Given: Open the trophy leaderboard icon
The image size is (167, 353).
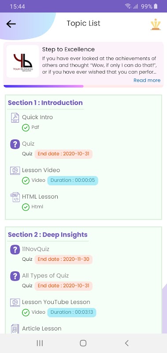Looking at the screenshot, I should pos(156,24).
